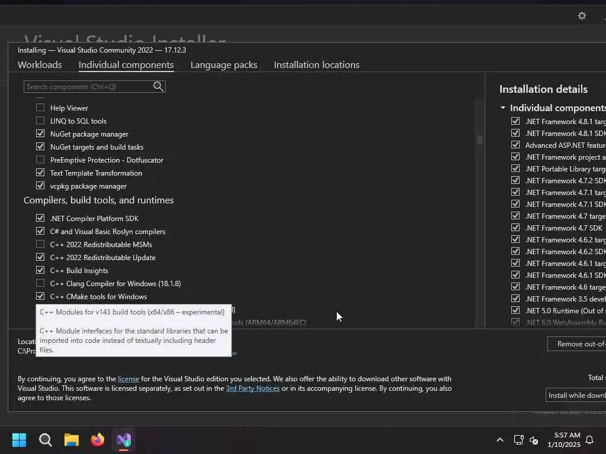Click the muted volume tray icon
Screen dimensions: 606x454
[x=534, y=440]
